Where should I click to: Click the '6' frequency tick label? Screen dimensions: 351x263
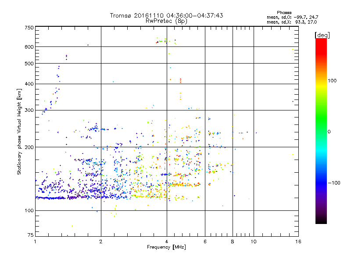click(x=205, y=242)
